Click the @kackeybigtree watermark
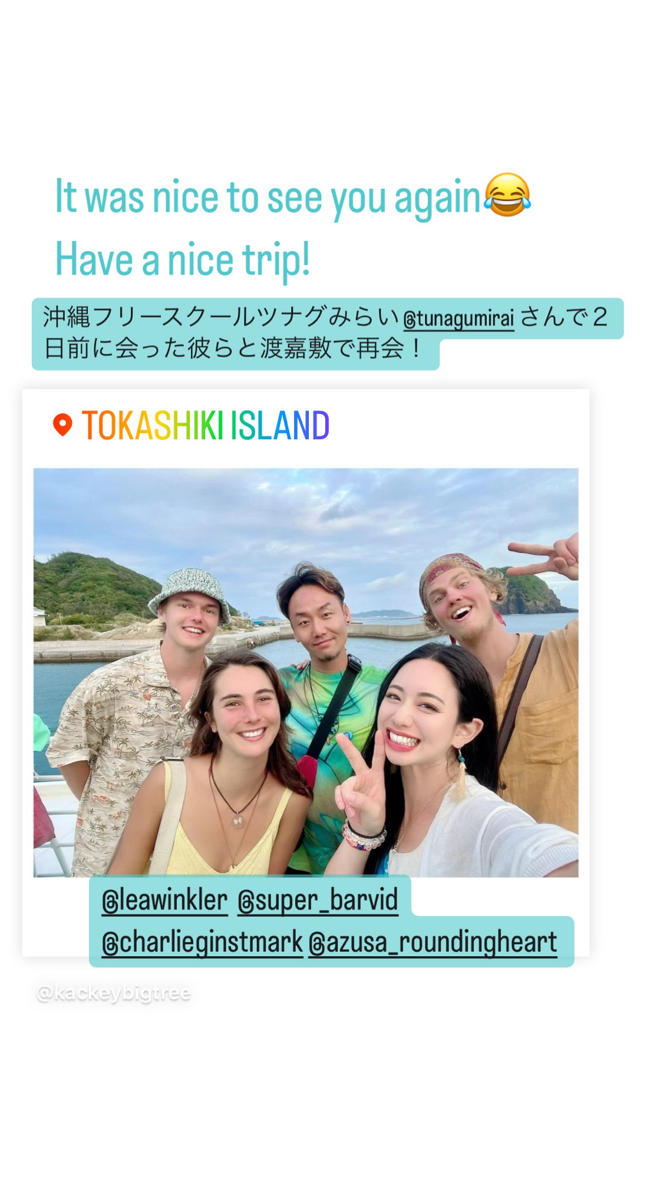This screenshot has width=663, height=1179. [114, 993]
